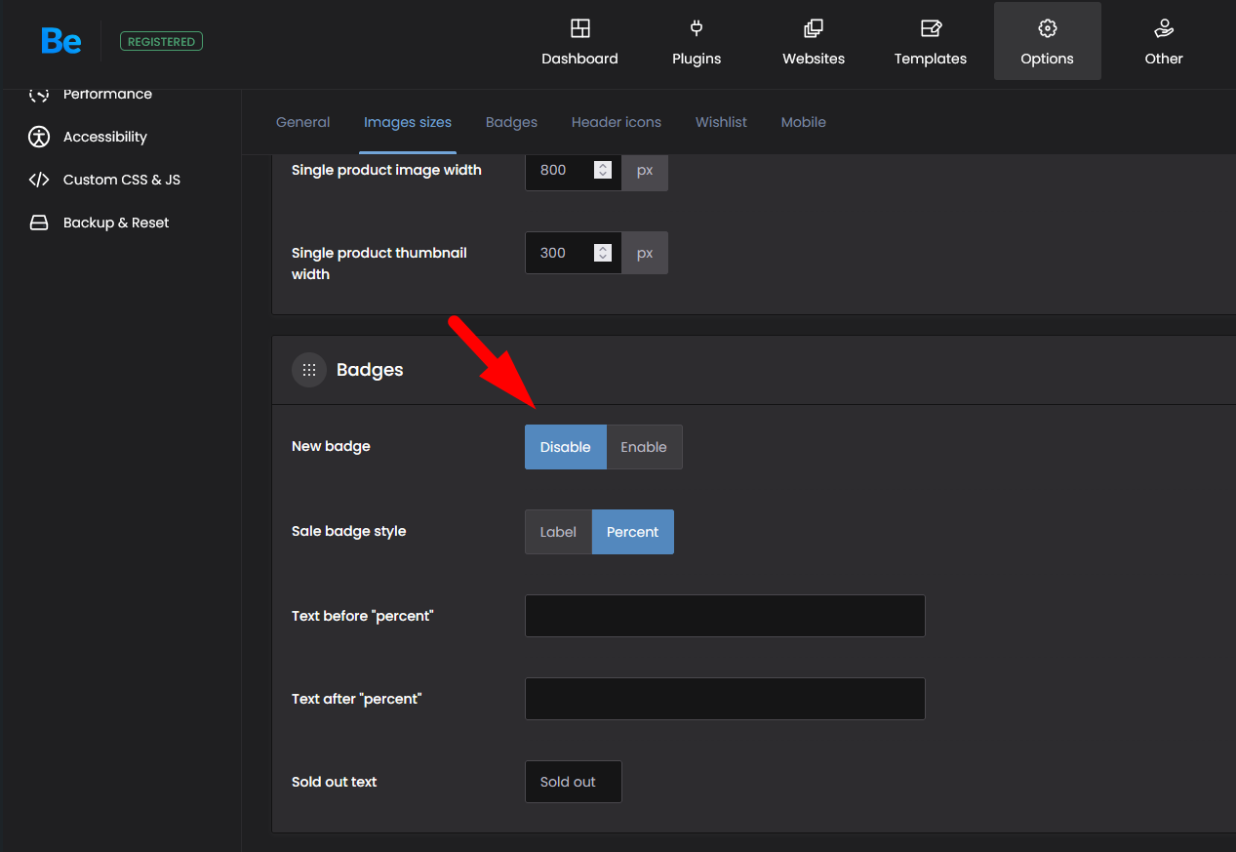Choose Label for sale badge style
The image size is (1236, 852).
[558, 532]
